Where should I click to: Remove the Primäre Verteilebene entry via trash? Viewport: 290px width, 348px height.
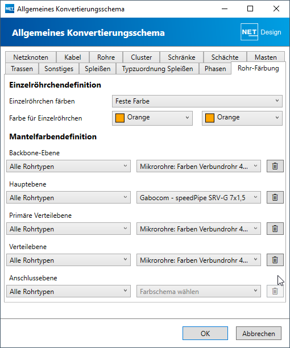[x=275, y=229]
